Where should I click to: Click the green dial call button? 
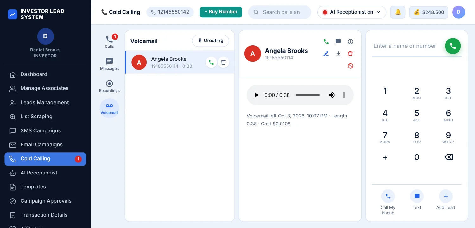[453, 46]
